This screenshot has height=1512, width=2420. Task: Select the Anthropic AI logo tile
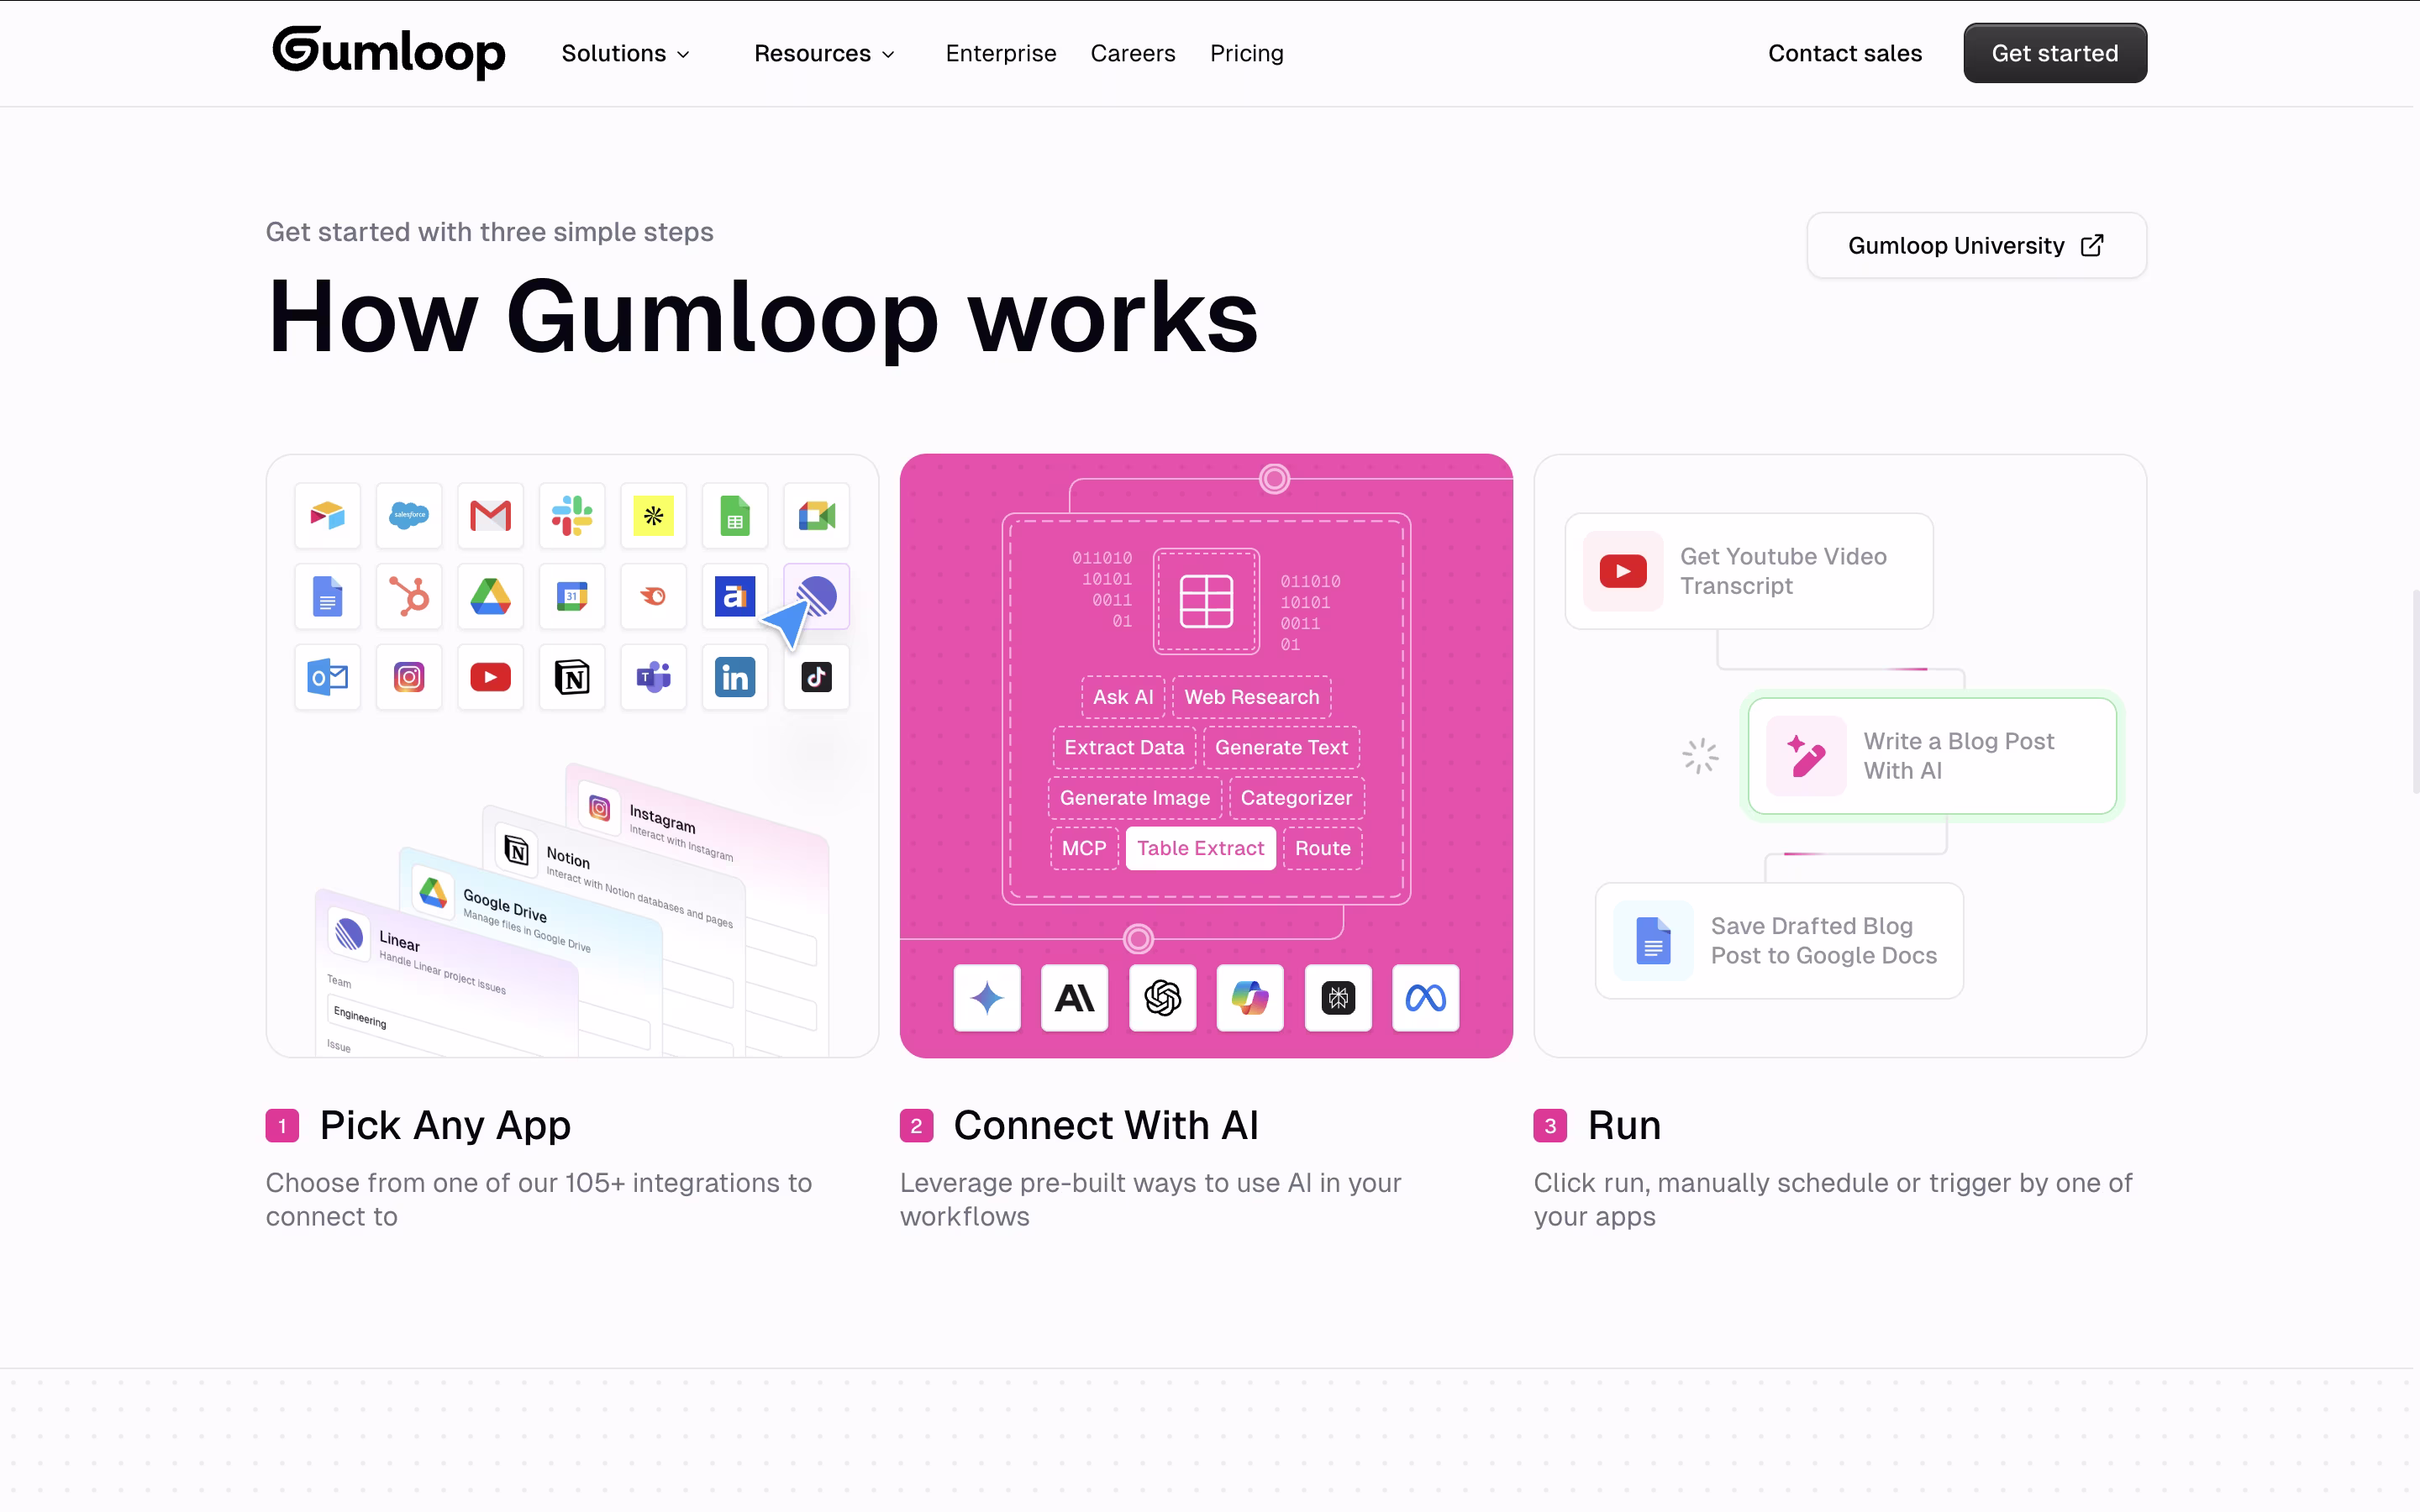click(1075, 998)
